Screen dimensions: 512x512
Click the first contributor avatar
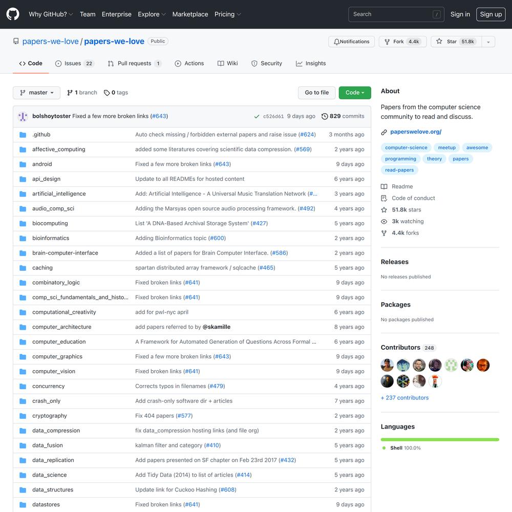click(x=387, y=365)
